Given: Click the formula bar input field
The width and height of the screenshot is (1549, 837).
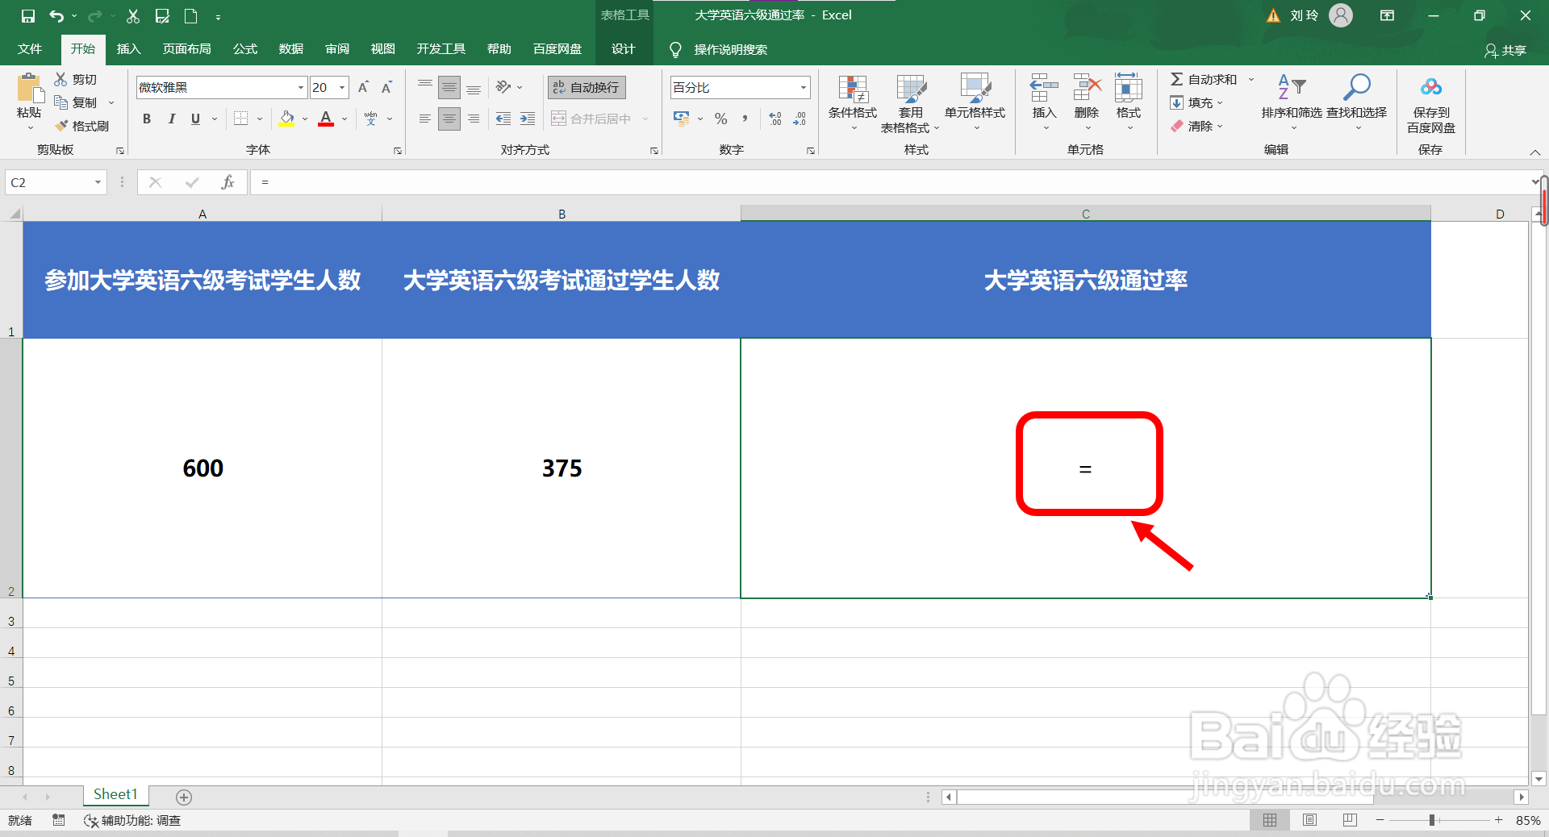Looking at the screenshot, I should click(x=889, y=182).
